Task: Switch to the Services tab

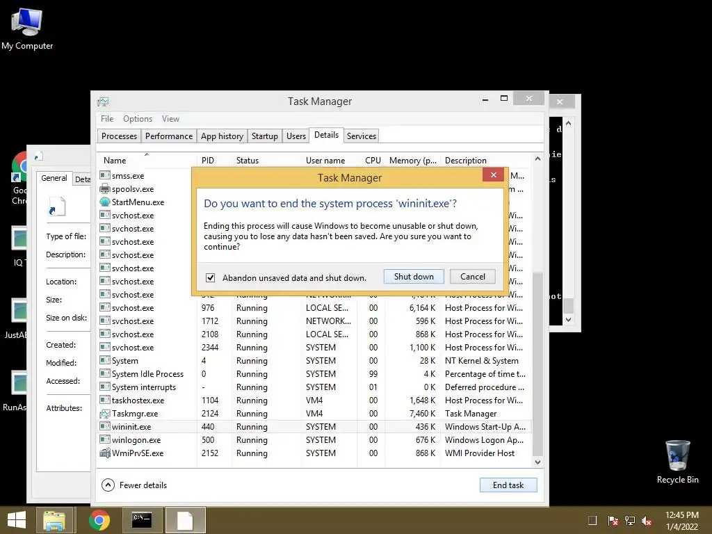Action: 362,136
